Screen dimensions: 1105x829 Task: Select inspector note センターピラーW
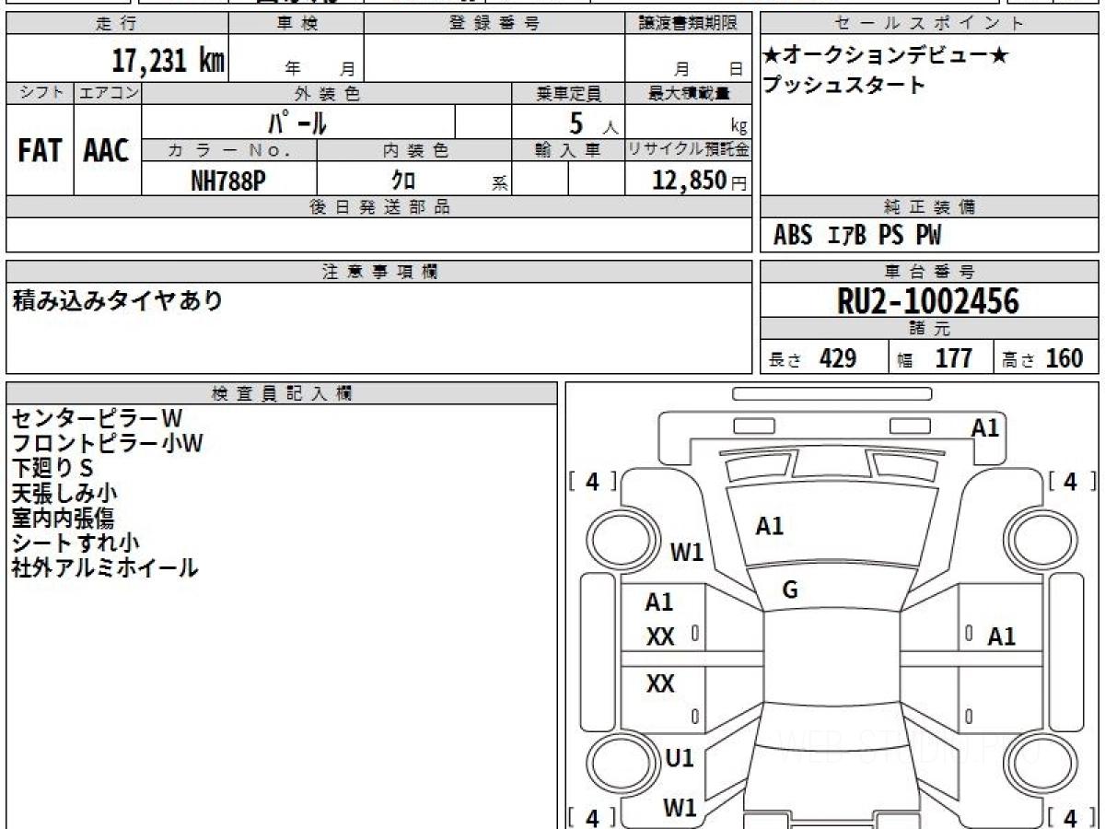(97, 419)
